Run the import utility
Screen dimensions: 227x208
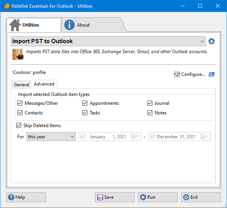(x=158, y=197)
